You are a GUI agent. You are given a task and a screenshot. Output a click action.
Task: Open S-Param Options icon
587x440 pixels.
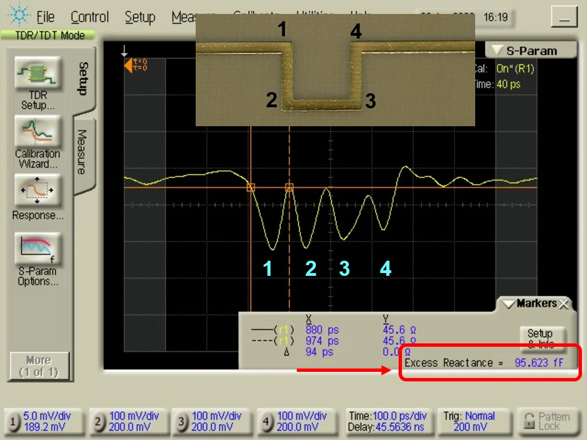pyautogui.click(x=37, y=248)
